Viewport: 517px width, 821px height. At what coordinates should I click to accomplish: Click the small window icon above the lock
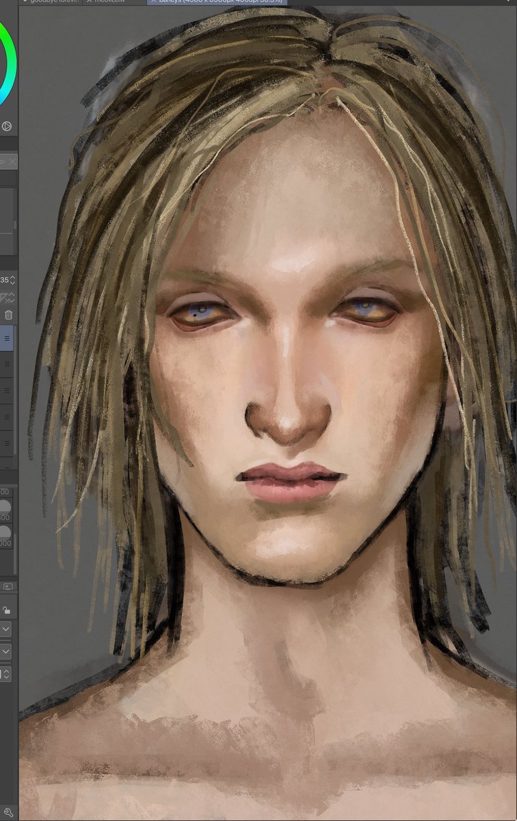pos(8,586)
